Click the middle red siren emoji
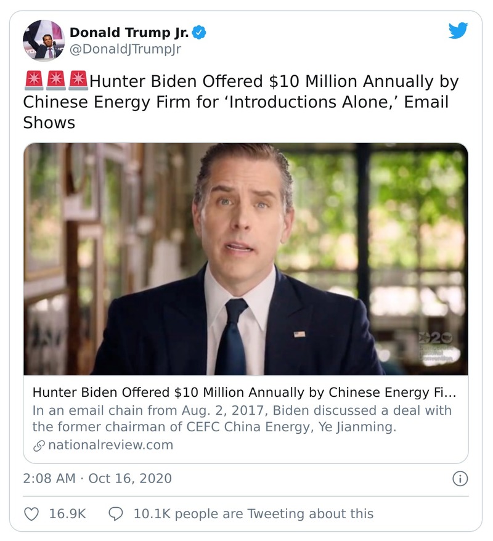The height and width of the screenshot is (541, 493). 56,81
